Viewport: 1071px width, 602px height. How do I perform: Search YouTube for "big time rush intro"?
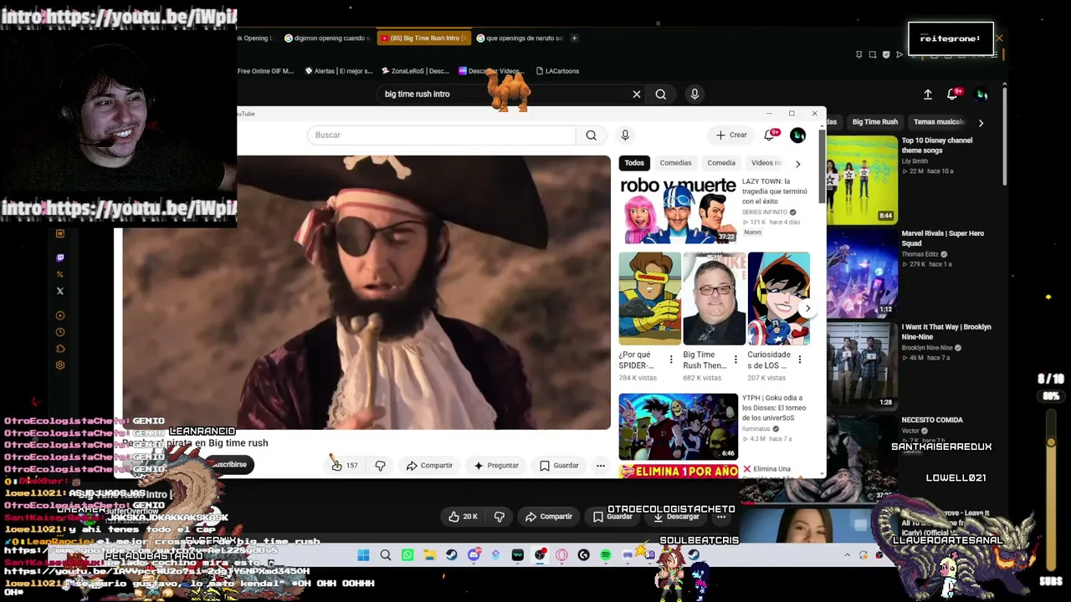661,94
